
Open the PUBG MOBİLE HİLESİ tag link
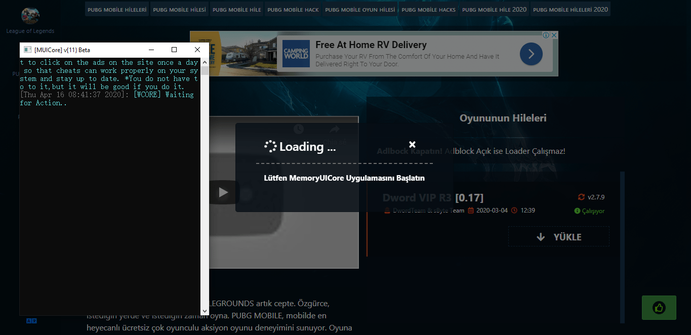pos(179,9)
